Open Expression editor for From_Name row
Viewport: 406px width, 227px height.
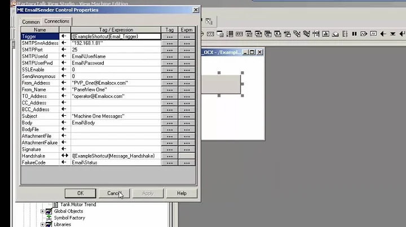(x=187, y=90)
